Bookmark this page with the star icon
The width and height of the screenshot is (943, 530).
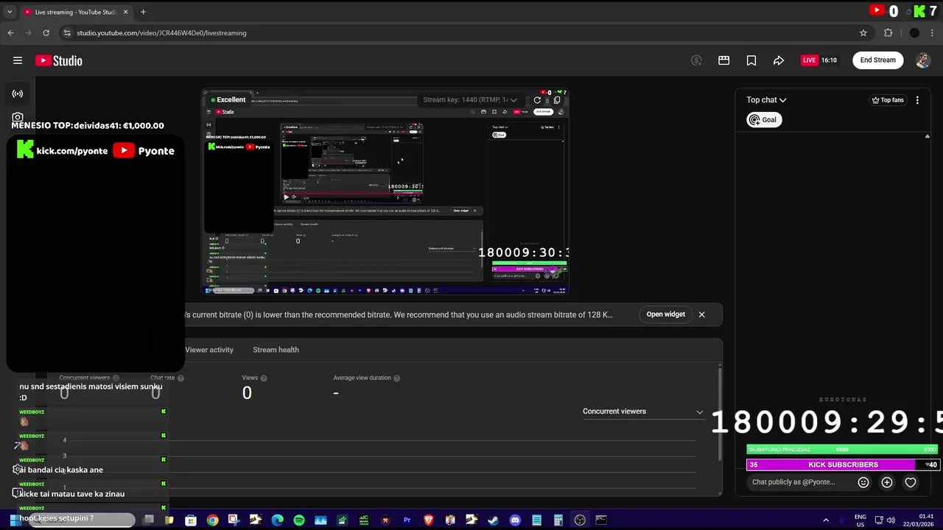[x=863, y=33]
